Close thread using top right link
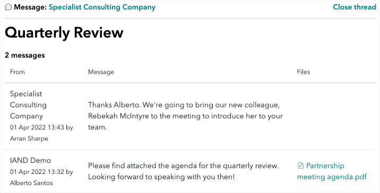This screenshot has width=380, height=193. point(355,7)
